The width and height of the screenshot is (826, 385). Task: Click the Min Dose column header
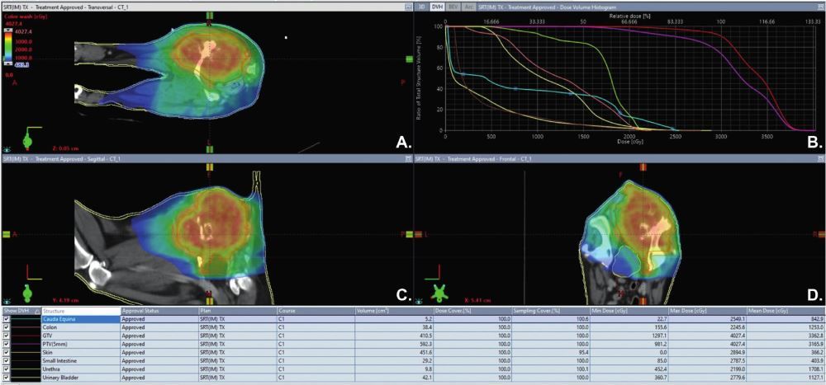(x=629, y=311)
